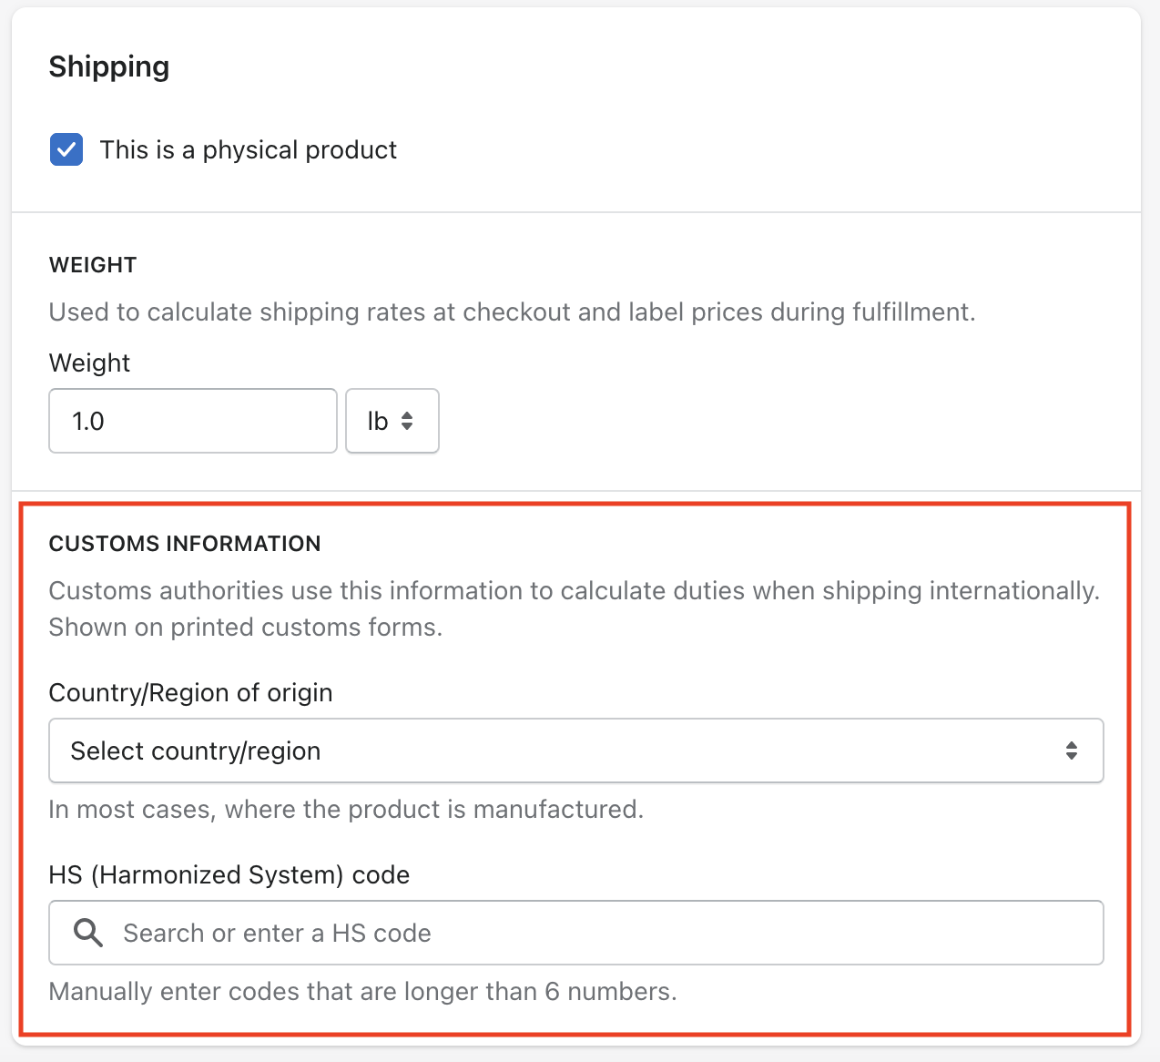This screenshot has width=1160, height=1062.
Task: Click the WEIGHT subsection heading
Action: click(93, 265)
